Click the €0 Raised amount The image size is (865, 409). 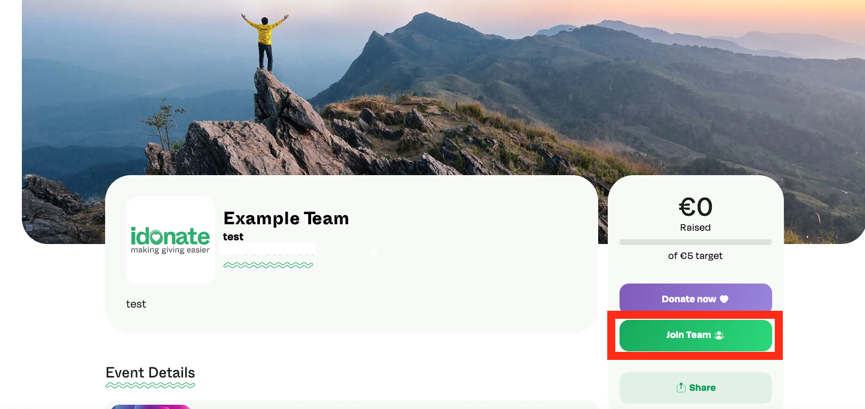(695, 214)
